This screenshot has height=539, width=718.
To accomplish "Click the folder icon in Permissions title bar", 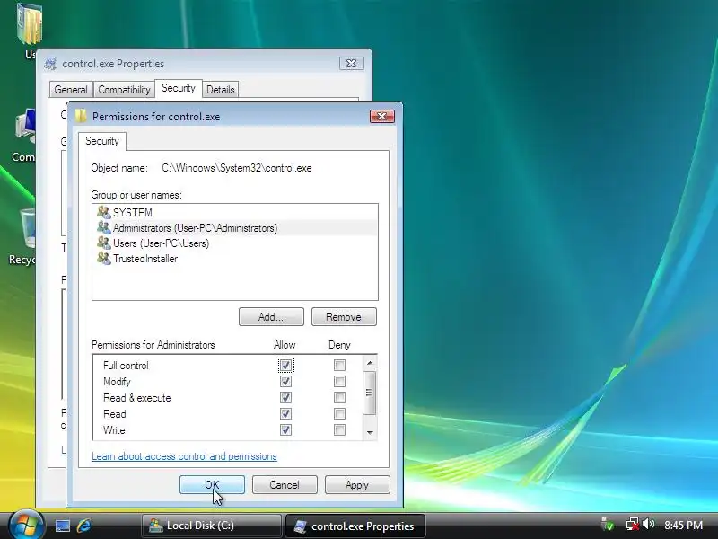I will (81, 116).
